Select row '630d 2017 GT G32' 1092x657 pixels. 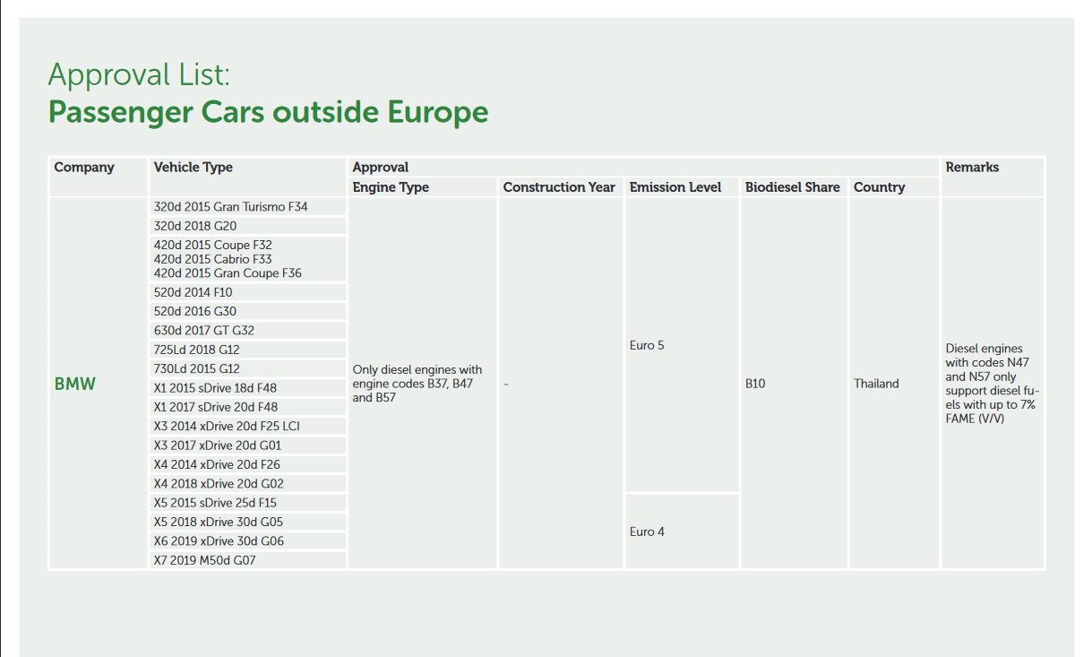pyautogui.click(x=247, y=331)
